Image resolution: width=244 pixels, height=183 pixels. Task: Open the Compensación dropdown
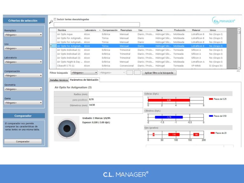(x=23, y=76)
